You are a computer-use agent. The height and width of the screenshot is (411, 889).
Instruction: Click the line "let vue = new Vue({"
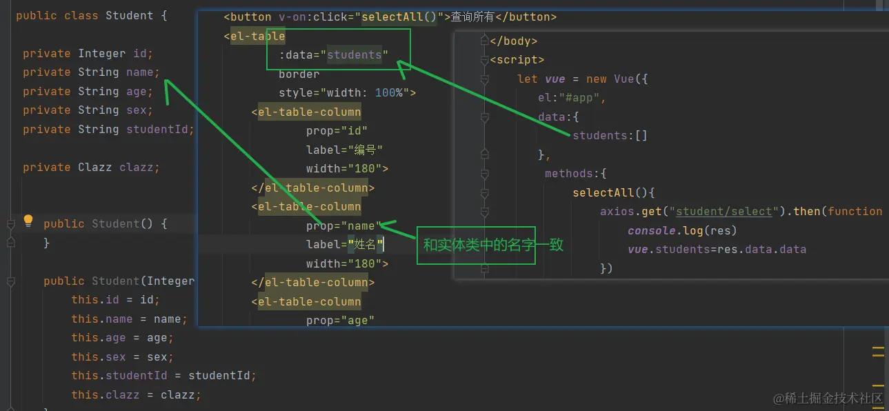tap(583, 79)
